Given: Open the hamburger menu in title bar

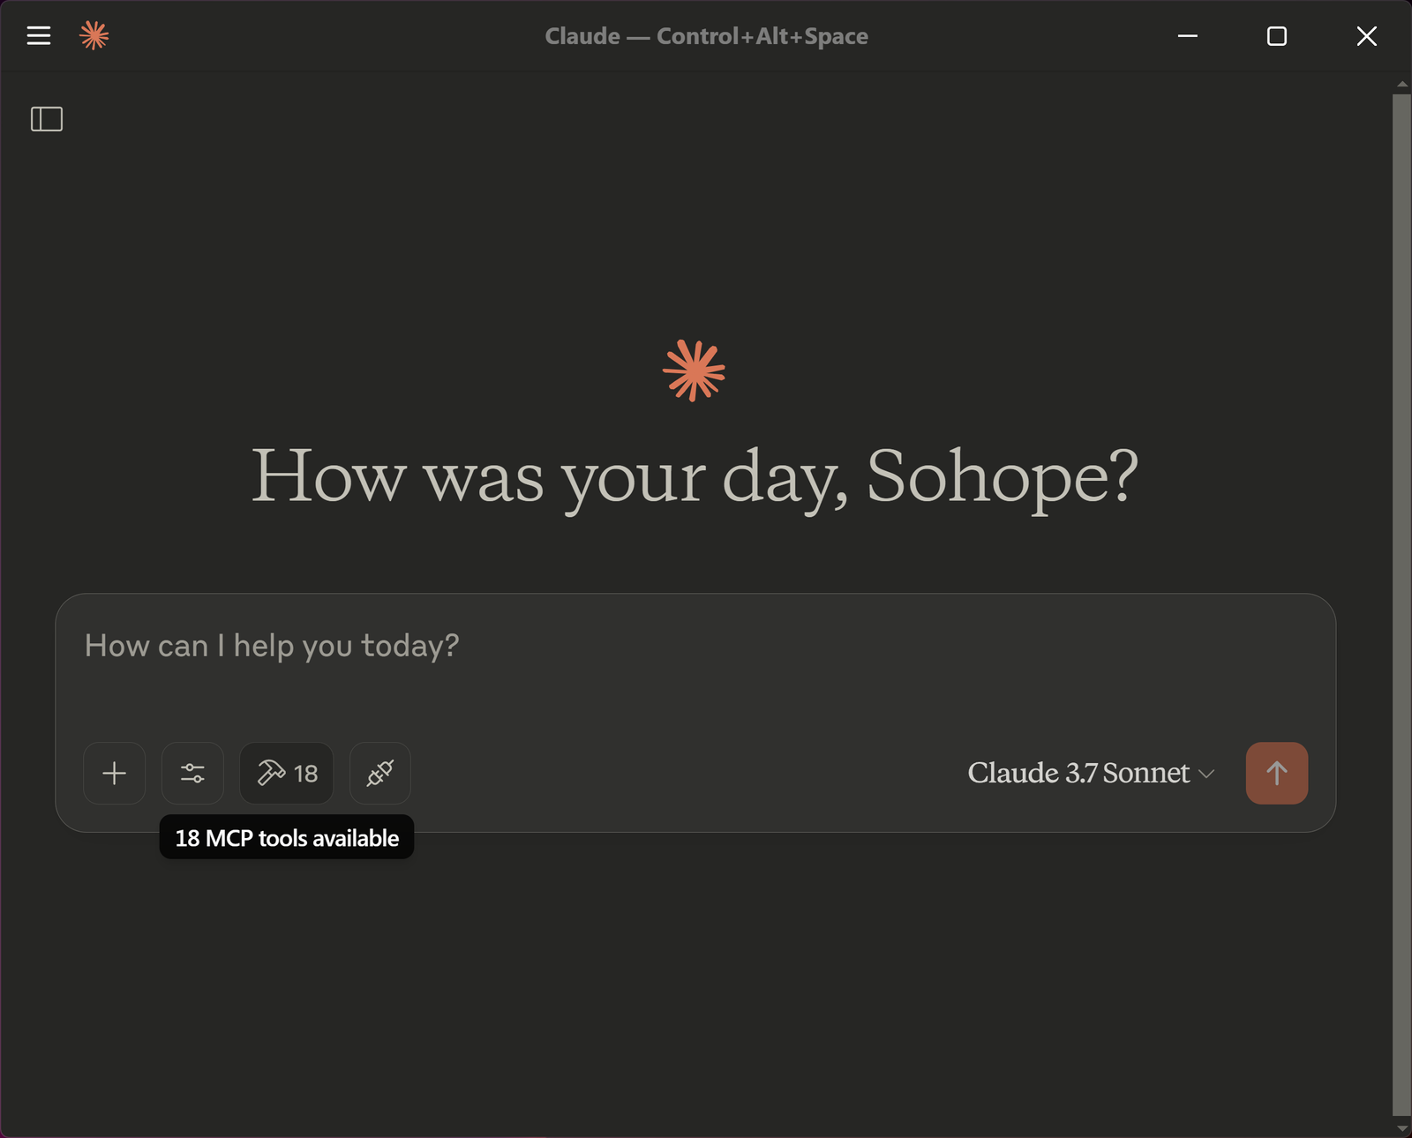Looking at the screenshot, I should point(39,35).
